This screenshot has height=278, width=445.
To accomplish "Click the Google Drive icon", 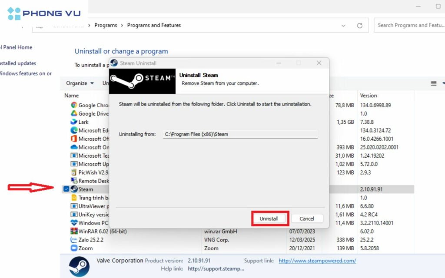I will 75,113.
